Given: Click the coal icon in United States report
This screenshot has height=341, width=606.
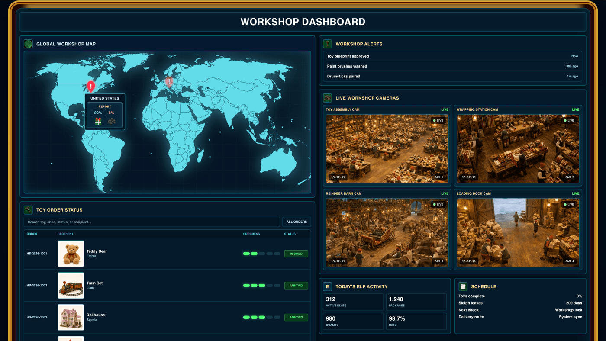Looking at the screenshot, I should point(112,122).
